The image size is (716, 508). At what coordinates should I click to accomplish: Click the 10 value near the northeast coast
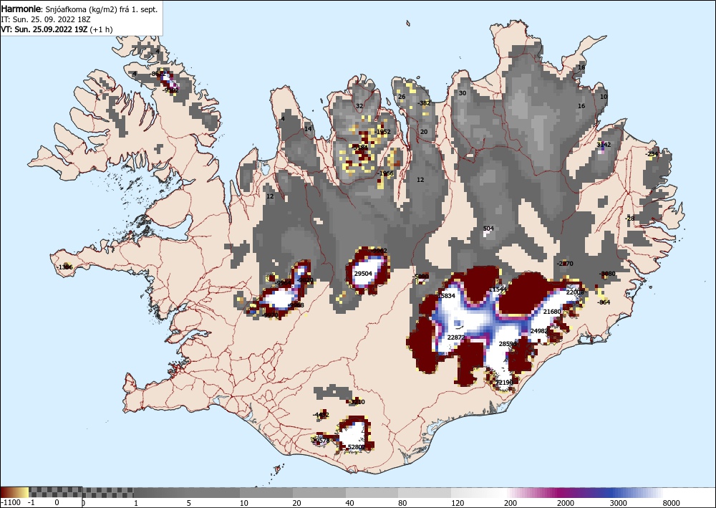(604, 97)
